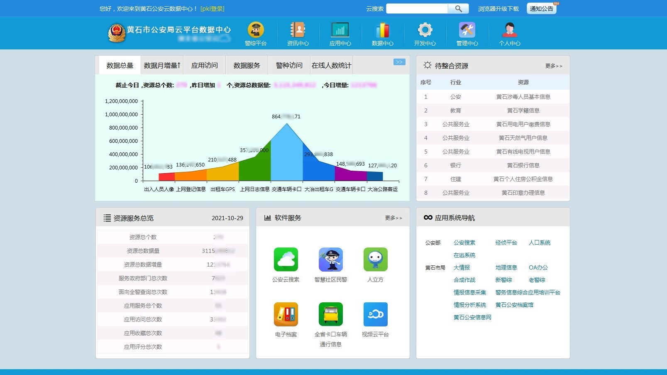Open the 数据中心 bar chart icon
667x375 pixels.
pos(382,31)
